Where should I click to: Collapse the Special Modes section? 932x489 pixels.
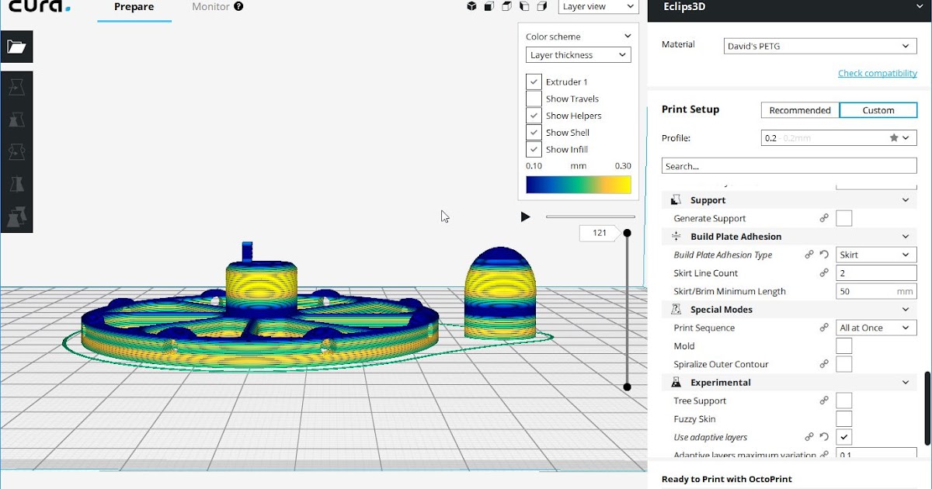click(905, 309)
